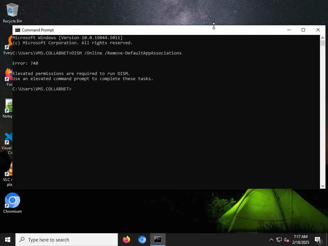Select the Visual Studio Code desktop shortcut
This screenshot has height=246, width=328.
(x=7, y=143)
